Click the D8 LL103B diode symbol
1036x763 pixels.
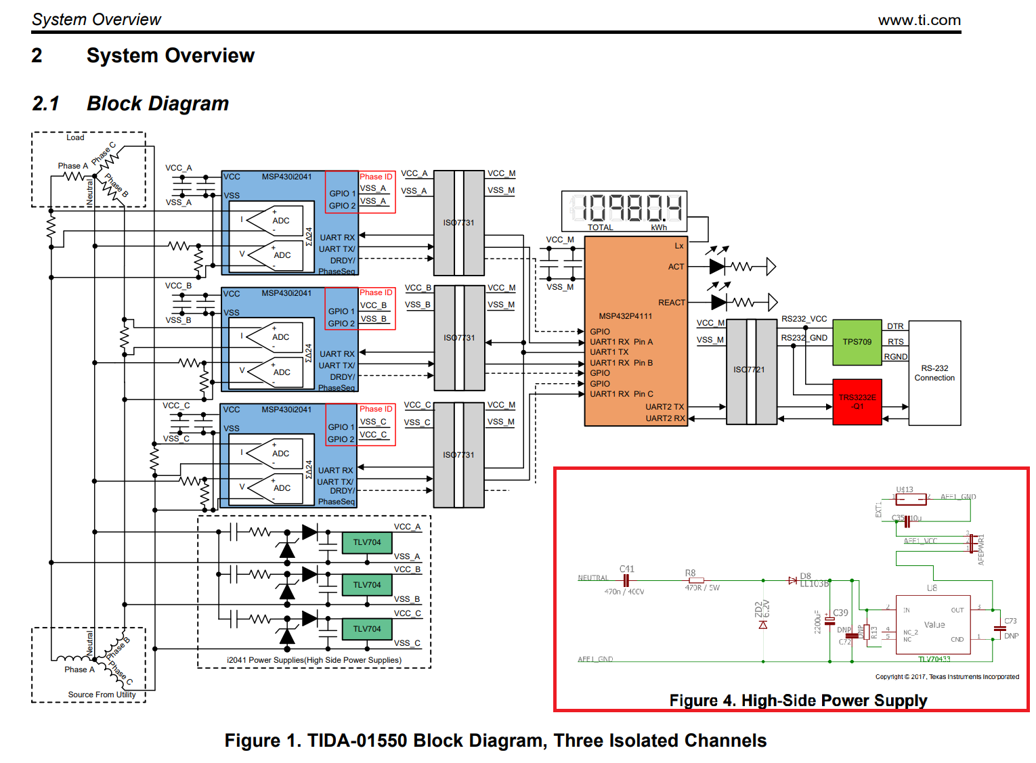(x=793, y=580)
